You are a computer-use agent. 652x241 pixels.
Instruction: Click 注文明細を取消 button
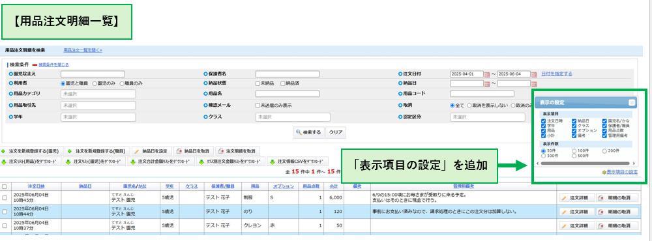point(238,151)
